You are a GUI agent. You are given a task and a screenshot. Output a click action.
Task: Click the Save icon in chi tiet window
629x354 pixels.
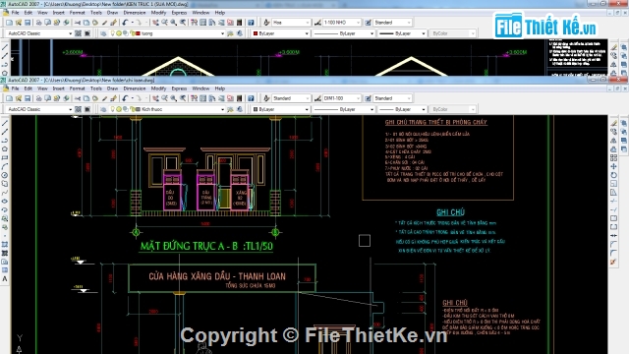click(28, 98)
